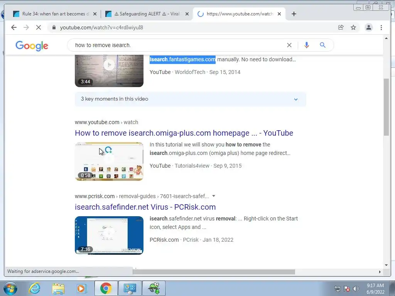Image resolution: width=395 pixels, height=296 pixels.
Task: Close the Rule 34 tab
Action: click(x=95, y=14)
